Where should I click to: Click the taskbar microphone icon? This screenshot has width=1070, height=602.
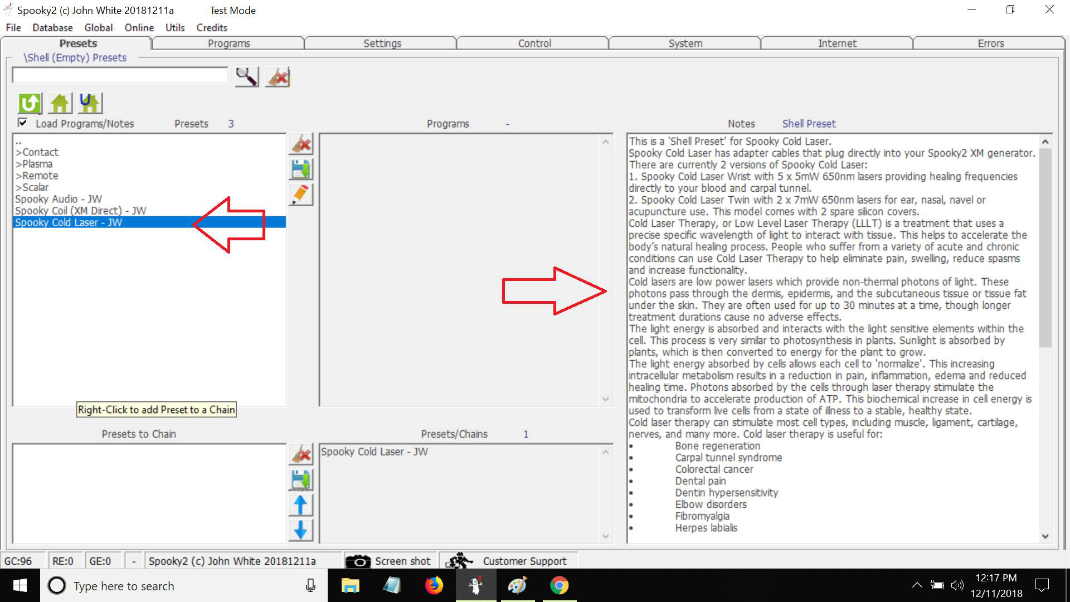[x=311, y=585]
